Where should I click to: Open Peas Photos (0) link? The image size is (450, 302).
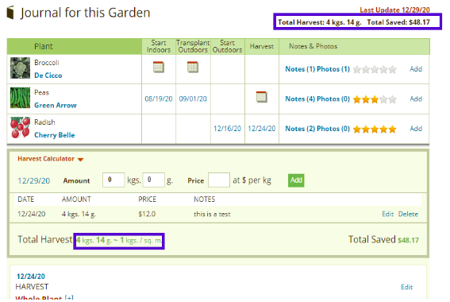pos(333,99)
